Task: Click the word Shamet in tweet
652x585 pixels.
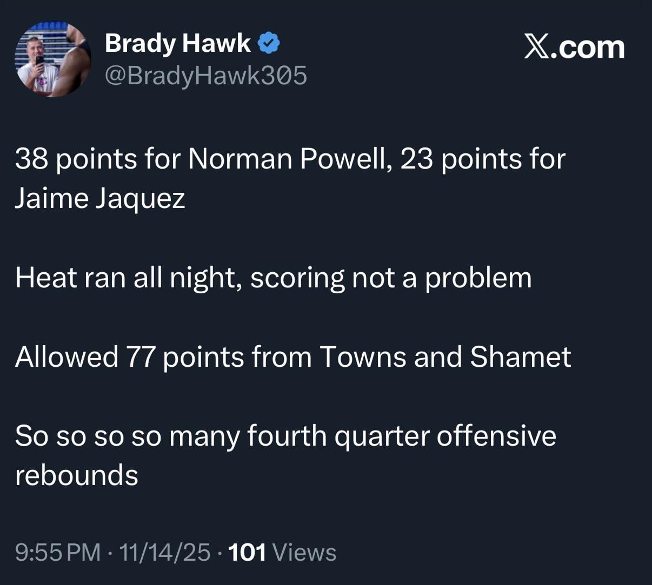Action: click(520, 357)
